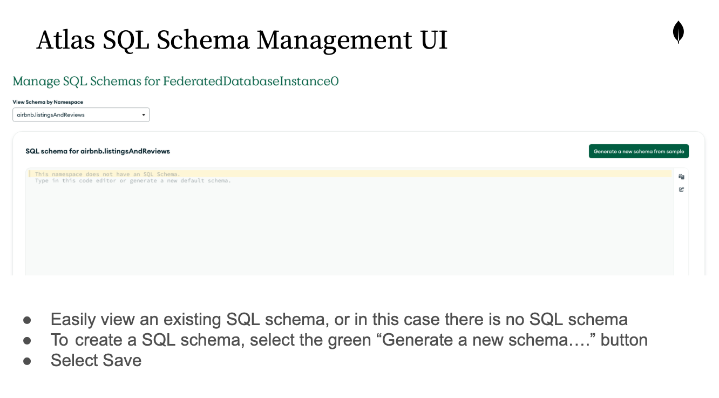Click the "Atlas SQL Schema Management UI" title

242,41
